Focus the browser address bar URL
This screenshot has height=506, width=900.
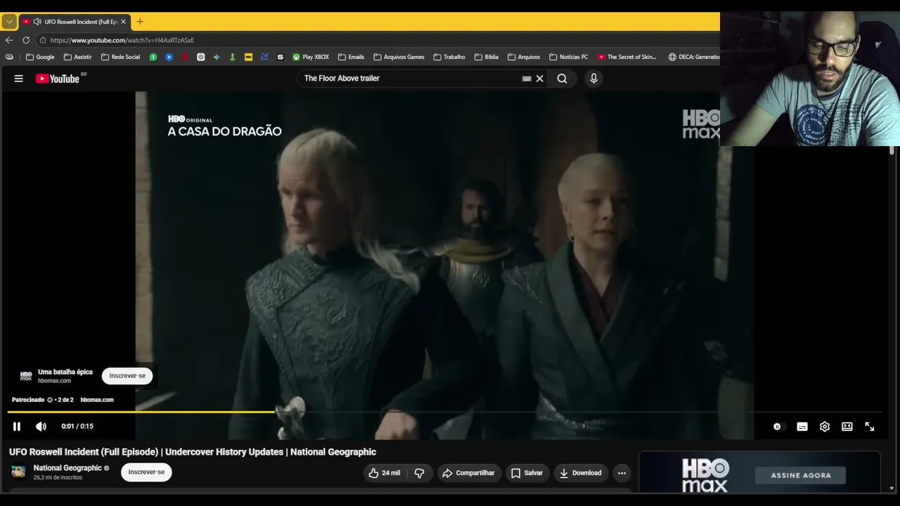click(x=122, y=40)
